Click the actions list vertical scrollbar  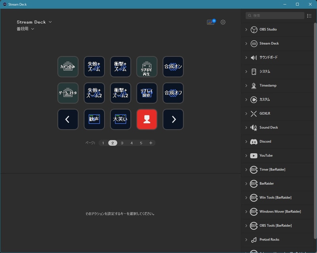(x=315, y=130)
